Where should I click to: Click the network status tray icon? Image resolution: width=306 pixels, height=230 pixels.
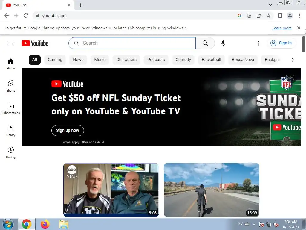269,224
